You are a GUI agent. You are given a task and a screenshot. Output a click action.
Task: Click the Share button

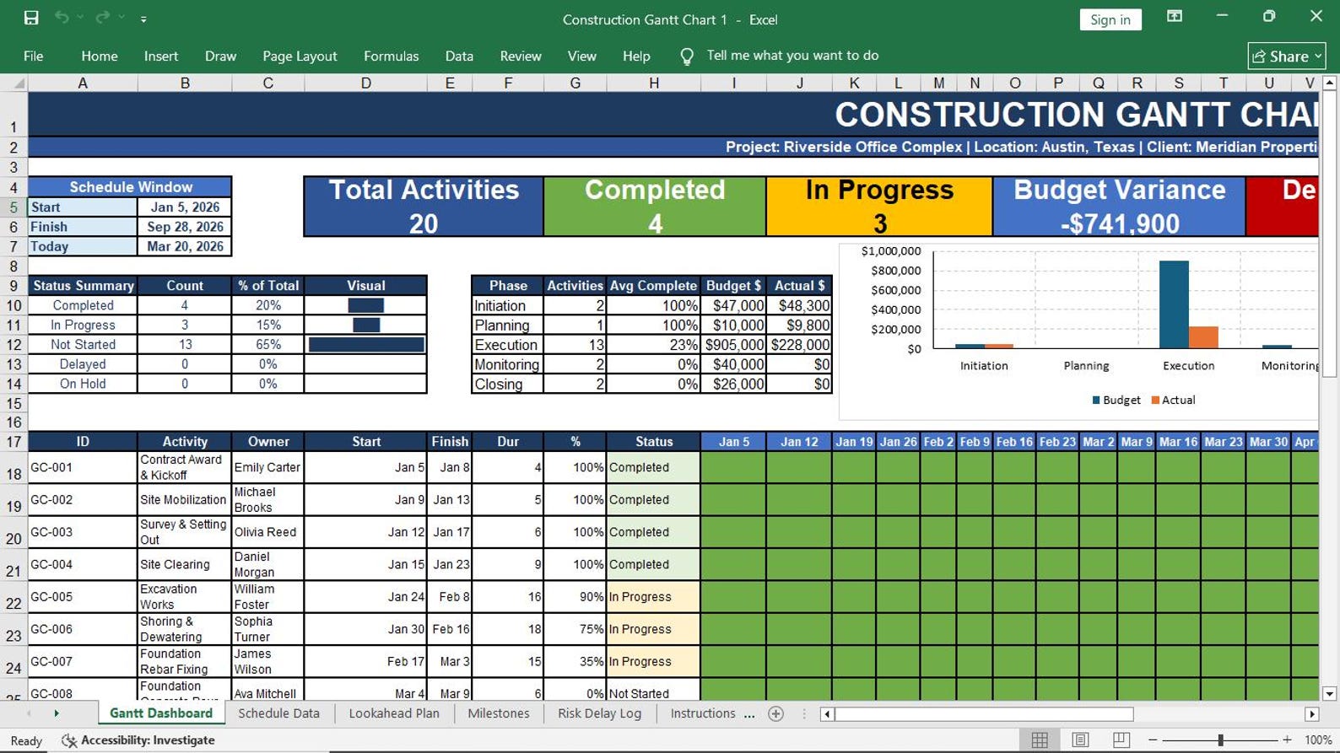coord(1287,56)
